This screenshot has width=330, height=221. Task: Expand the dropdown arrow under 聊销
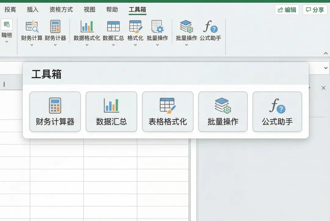[7, 42]
